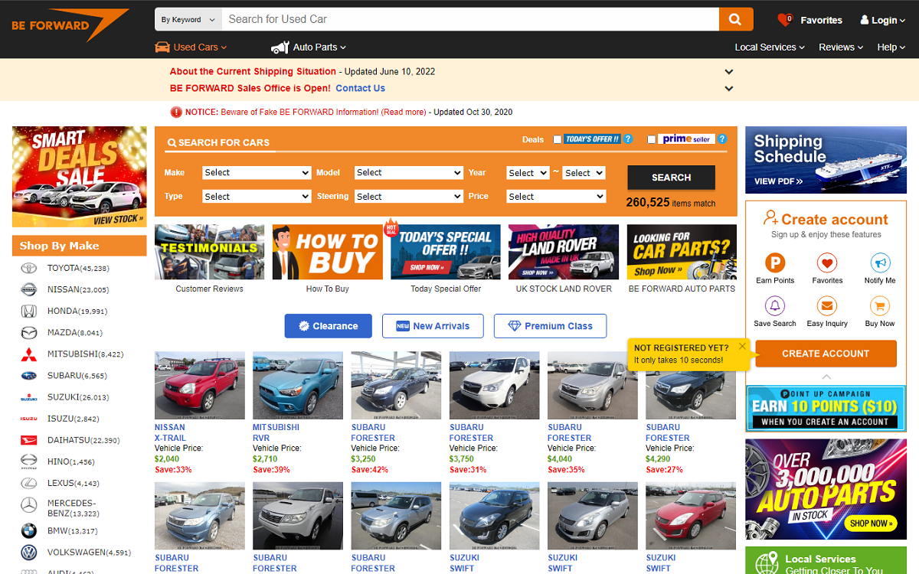Open the Auto Parts menu
Screen dimensions: 919x574
point(319,47)
